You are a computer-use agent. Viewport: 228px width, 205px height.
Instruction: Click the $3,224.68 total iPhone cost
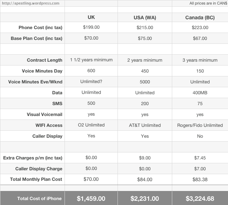pos(200,199)
